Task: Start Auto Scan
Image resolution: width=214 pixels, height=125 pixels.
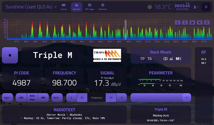Action: [32, 98]
